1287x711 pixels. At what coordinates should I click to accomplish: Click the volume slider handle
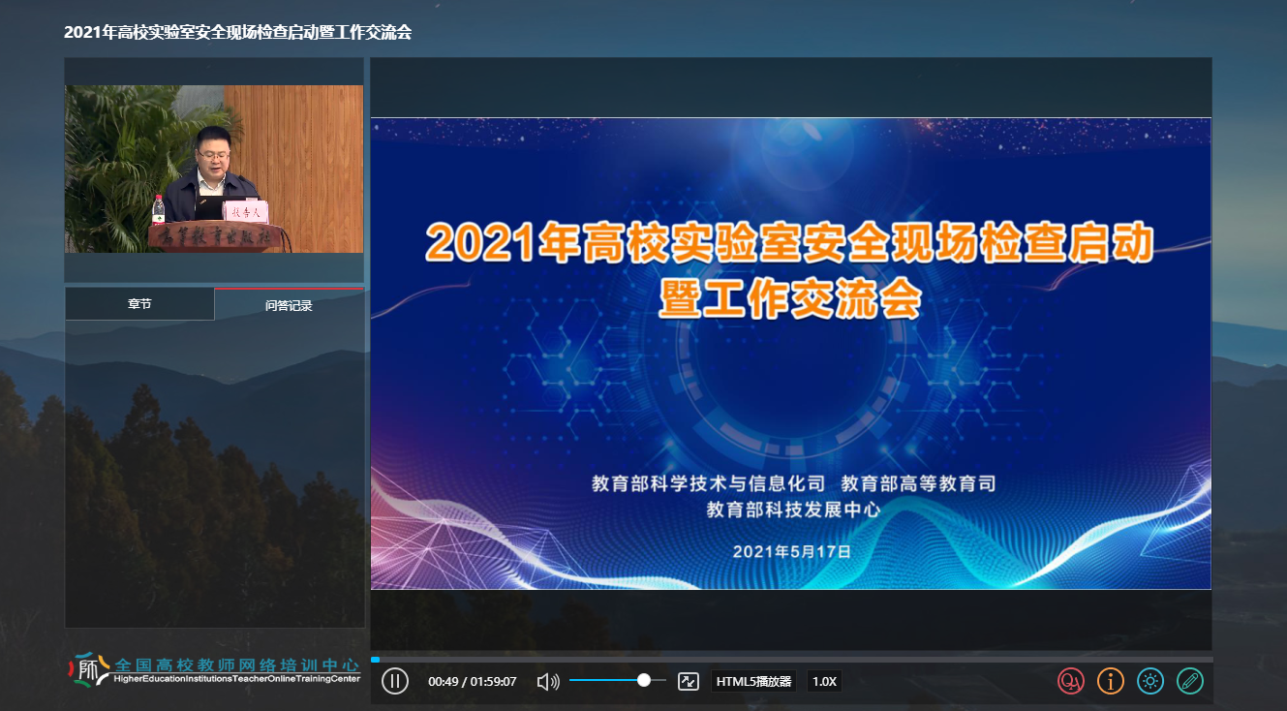[644, 681]
